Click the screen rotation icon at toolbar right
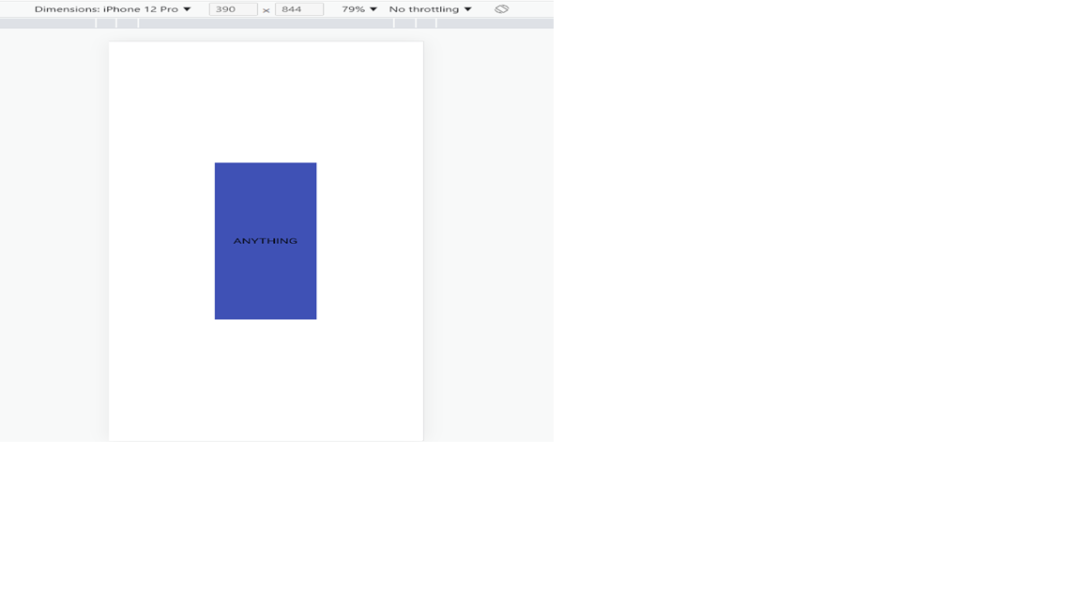 pos(501,8)
